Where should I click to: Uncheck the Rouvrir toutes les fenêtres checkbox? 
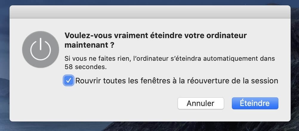click(x=68, y=81)
